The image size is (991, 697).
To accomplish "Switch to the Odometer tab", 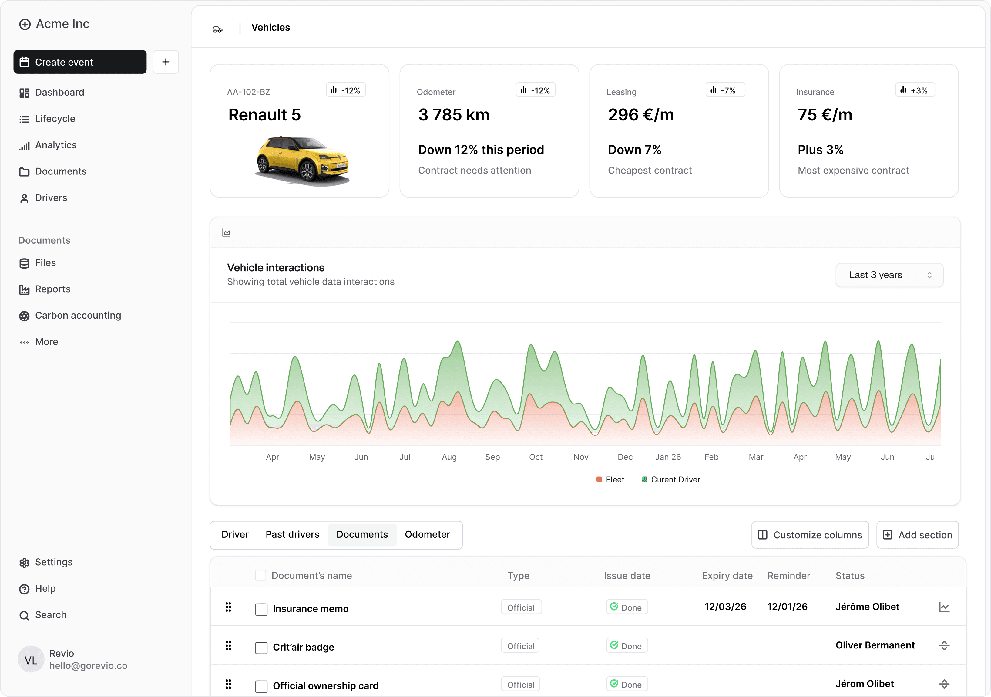I will [x=427, y=535].
